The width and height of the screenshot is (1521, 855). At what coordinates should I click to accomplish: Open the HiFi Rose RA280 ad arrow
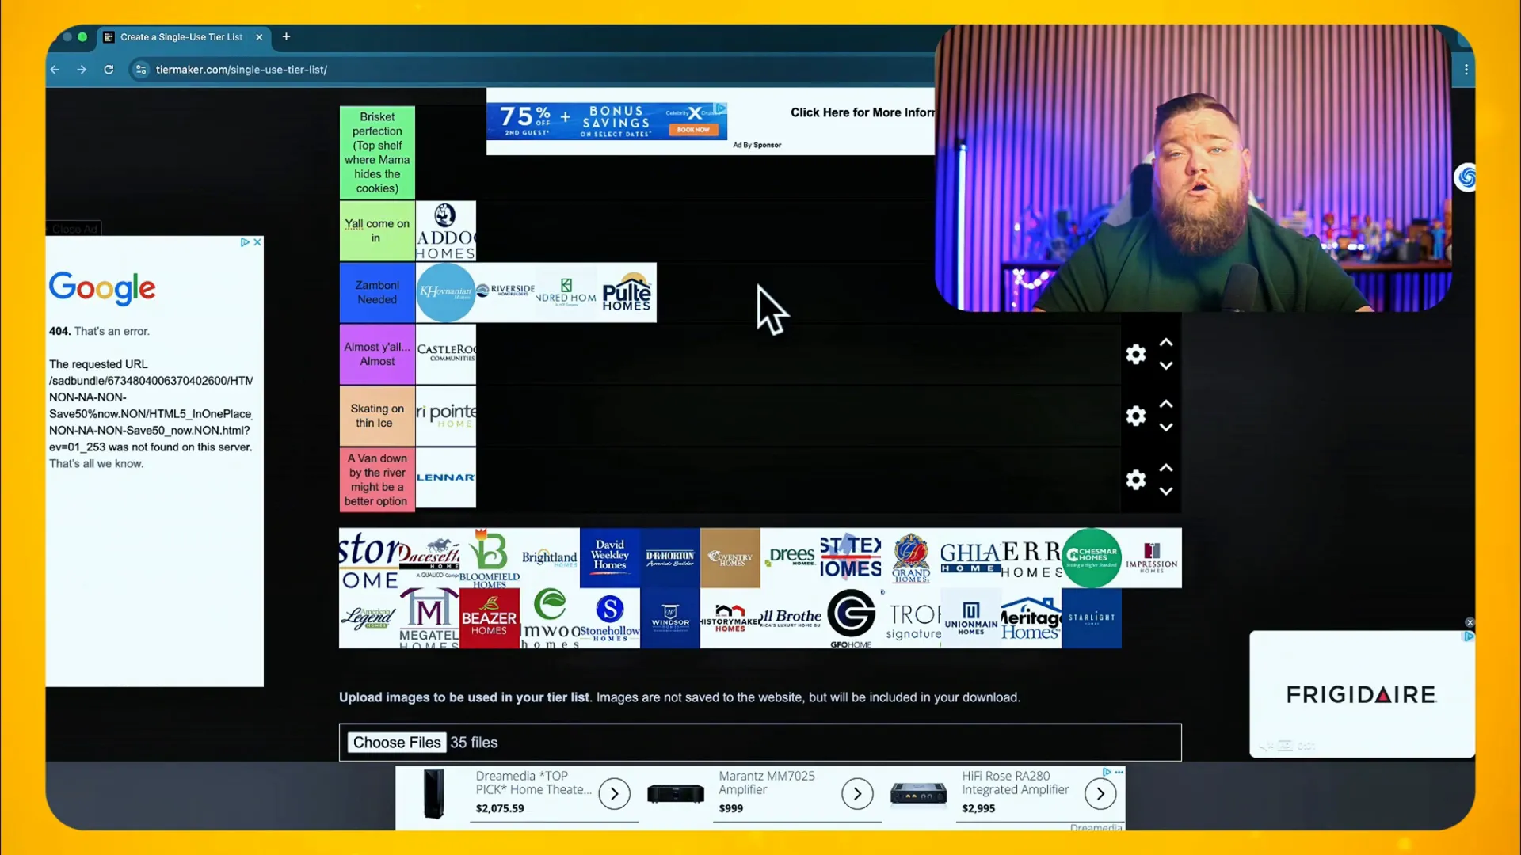(1100, 793)
